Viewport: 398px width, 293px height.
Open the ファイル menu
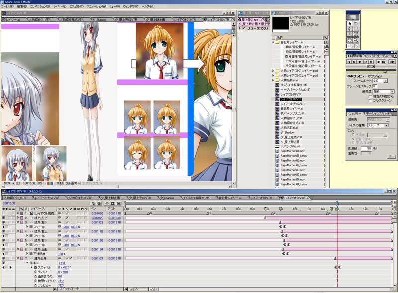7,7
